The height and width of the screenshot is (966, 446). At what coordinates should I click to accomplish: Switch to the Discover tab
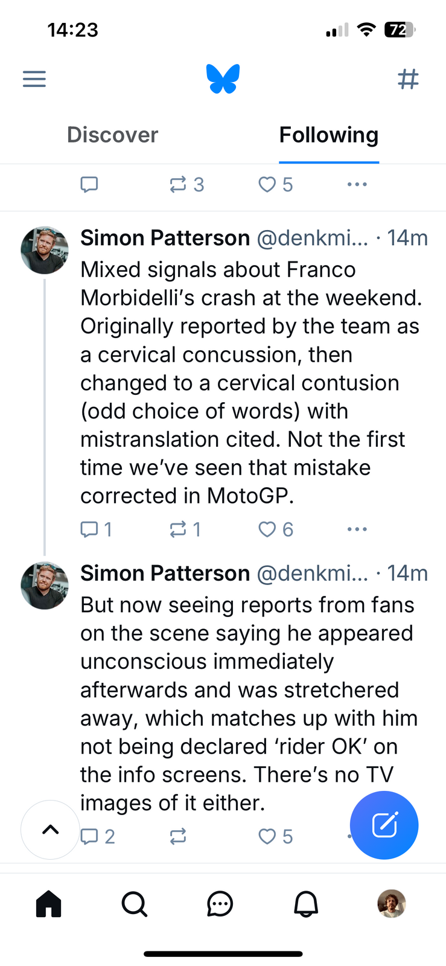tap(112, 135)
